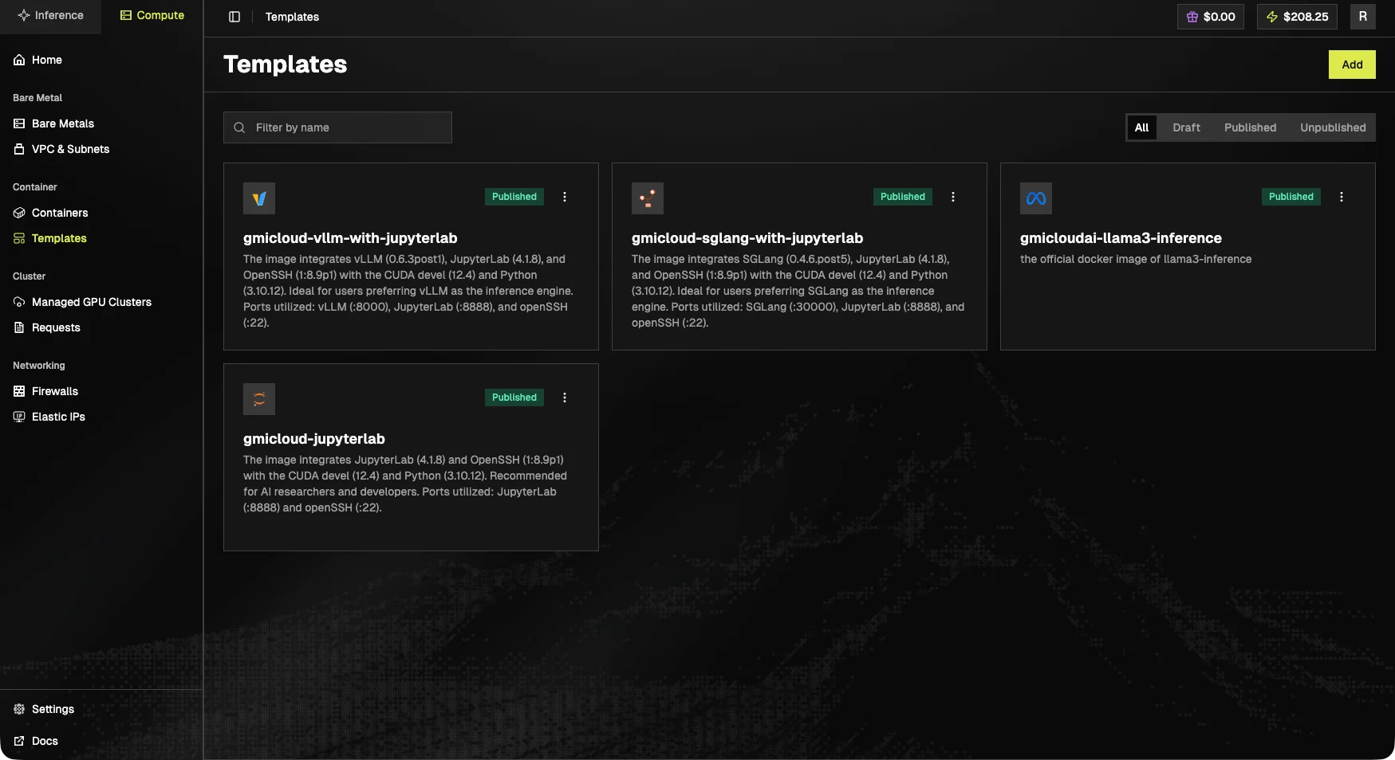Open options menu for gmicloudai-llama3-inference
Screen dimensions: 1395x760
tap(1342, 197)
